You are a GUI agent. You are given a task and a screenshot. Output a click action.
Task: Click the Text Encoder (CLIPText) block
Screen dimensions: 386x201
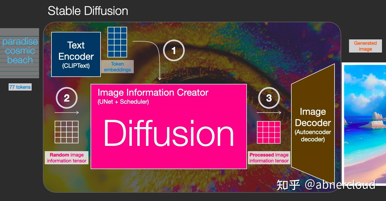coord(76,54)
